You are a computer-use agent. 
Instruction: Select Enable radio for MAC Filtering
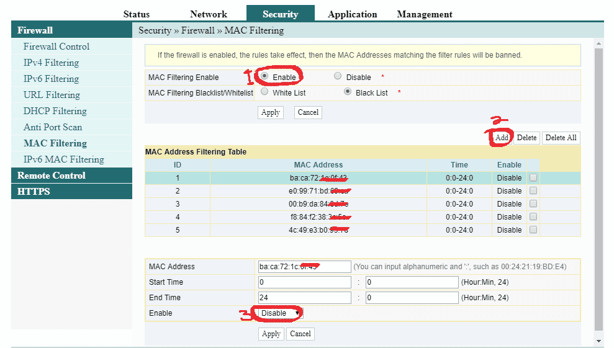tap(264, 76)
